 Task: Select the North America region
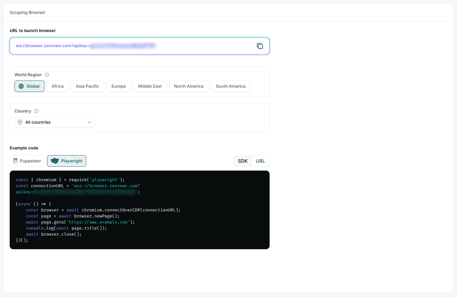(x=189, y=86)
